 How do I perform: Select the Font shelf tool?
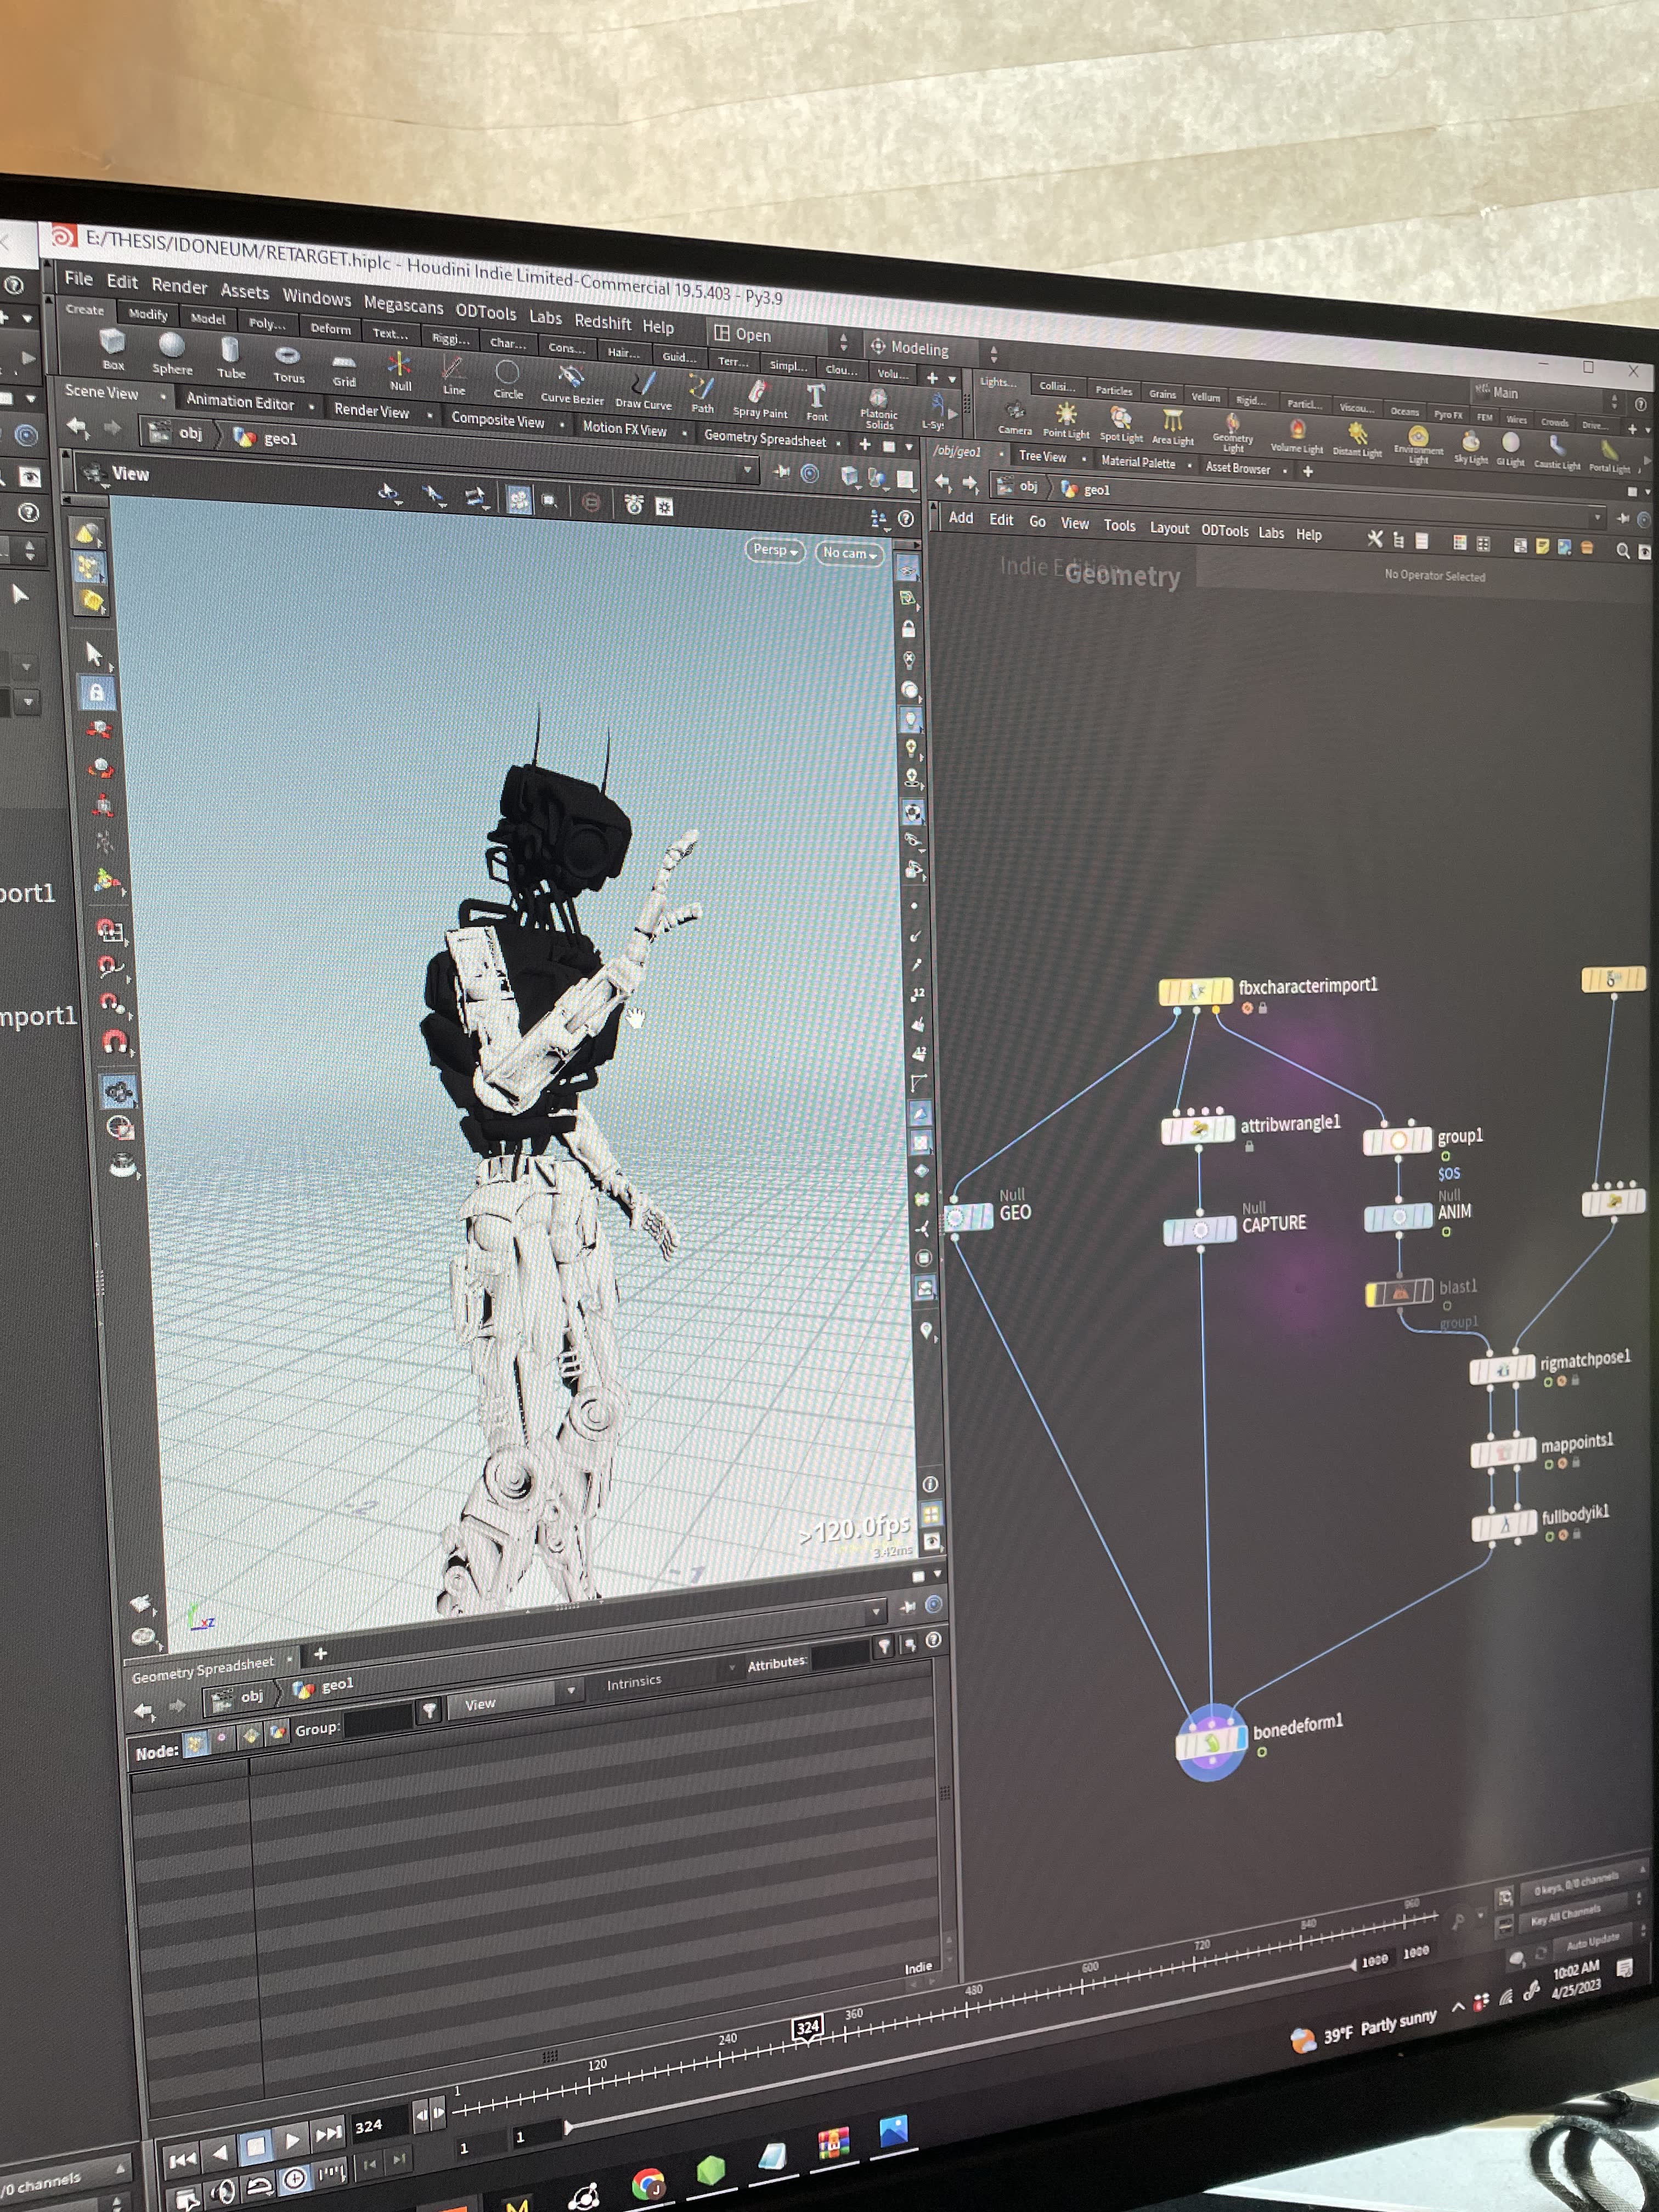point(816,403)
